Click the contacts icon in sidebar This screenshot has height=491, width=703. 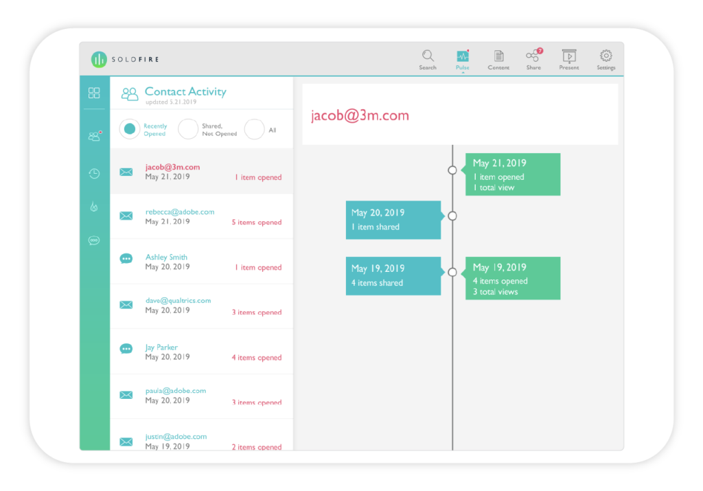94,136
